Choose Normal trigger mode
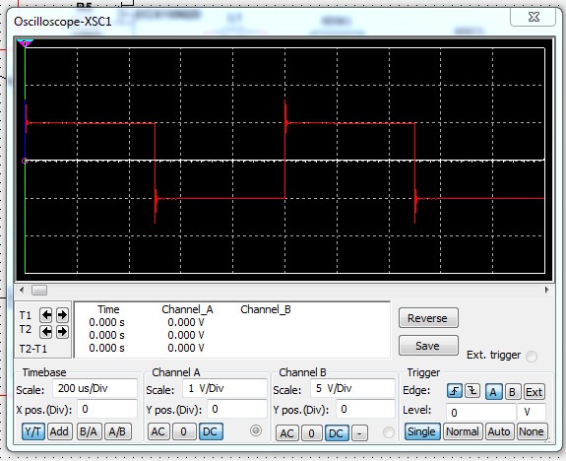566x461 pixels. (x=463, y=431)
